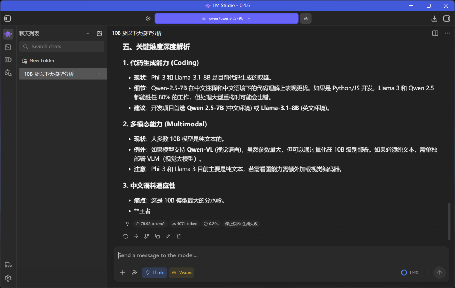Click the context usage 100% indicator
This screenshot has height=288, width=455.
[409, 273]
